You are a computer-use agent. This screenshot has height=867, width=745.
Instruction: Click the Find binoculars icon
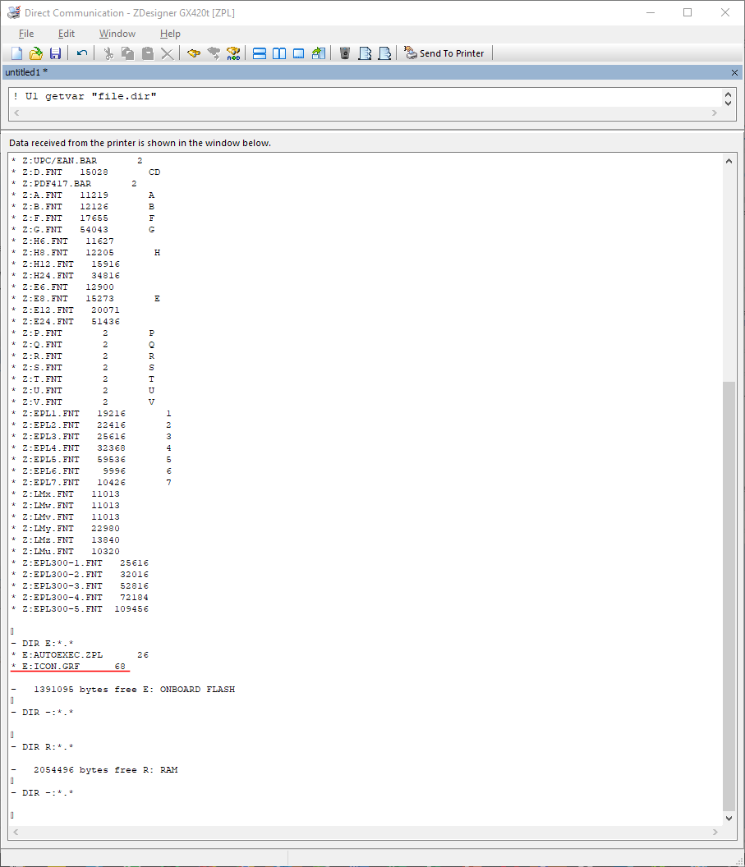pos(194,53)
